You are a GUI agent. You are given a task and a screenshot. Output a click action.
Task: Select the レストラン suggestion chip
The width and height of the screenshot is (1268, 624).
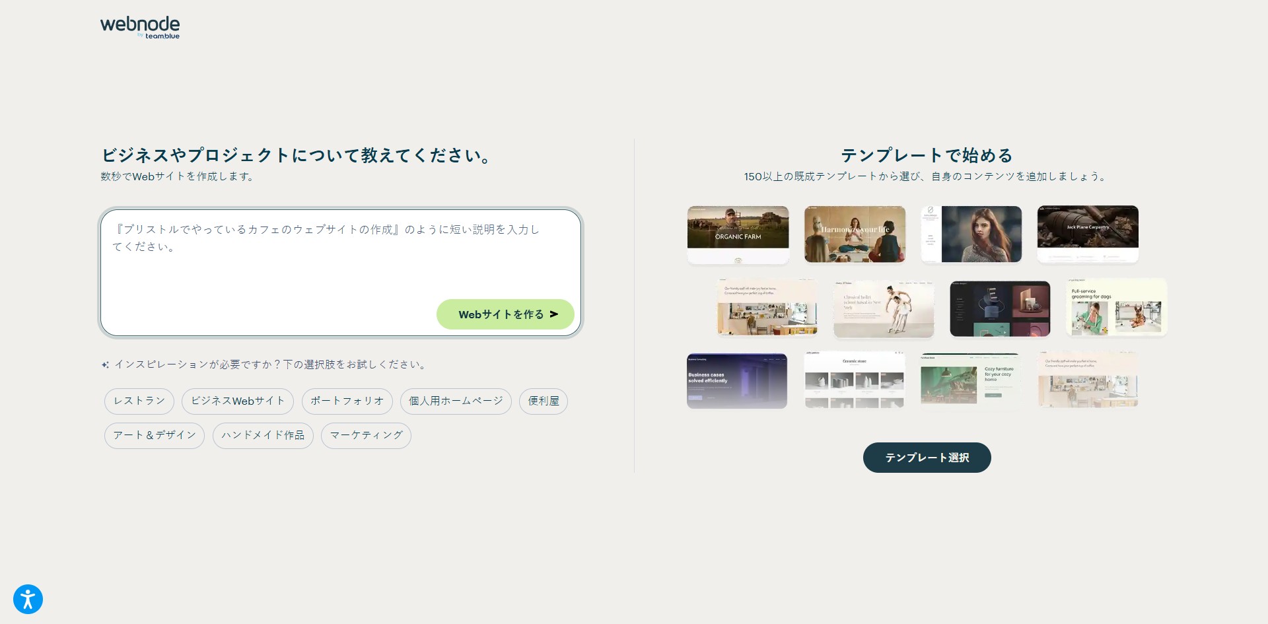pos(139,401)
